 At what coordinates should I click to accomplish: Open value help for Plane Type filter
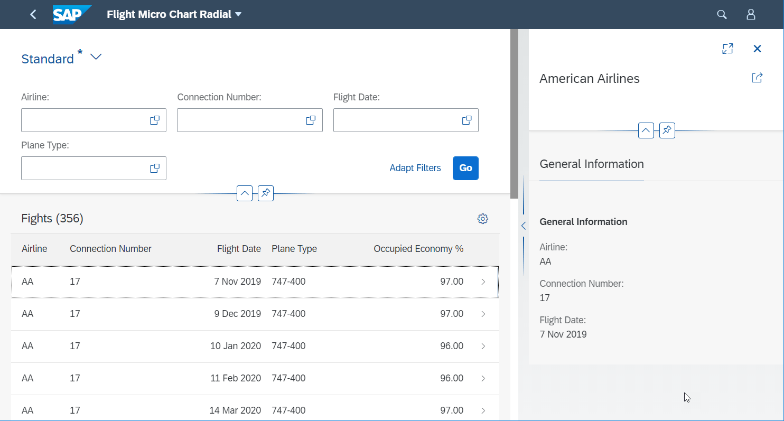tap(154, 168)
